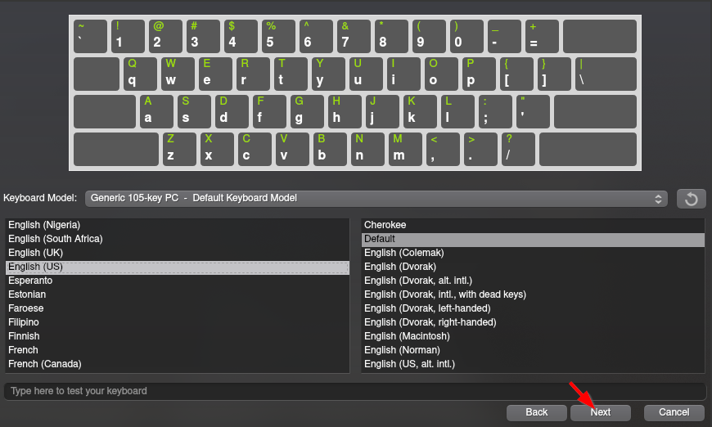Screen dimensions: 712x427
Task: Pick English (US, alt. intl.) variant
Action: (533, 364)
